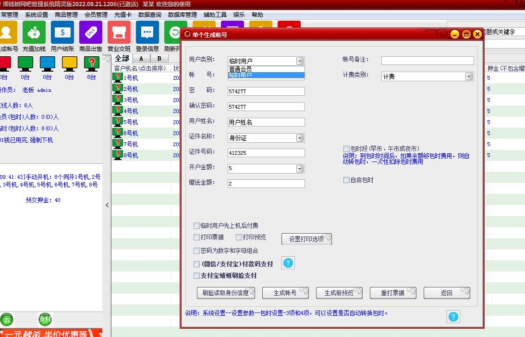Open the 会员管理 menu
Screen dimensions: 525x337
[x=96, y=15]
